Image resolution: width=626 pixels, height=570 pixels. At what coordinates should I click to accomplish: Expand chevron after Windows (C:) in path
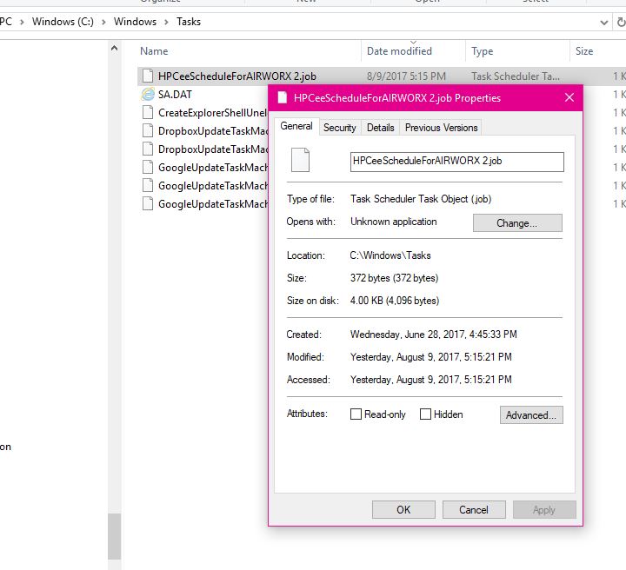click(x=103, y=22)
